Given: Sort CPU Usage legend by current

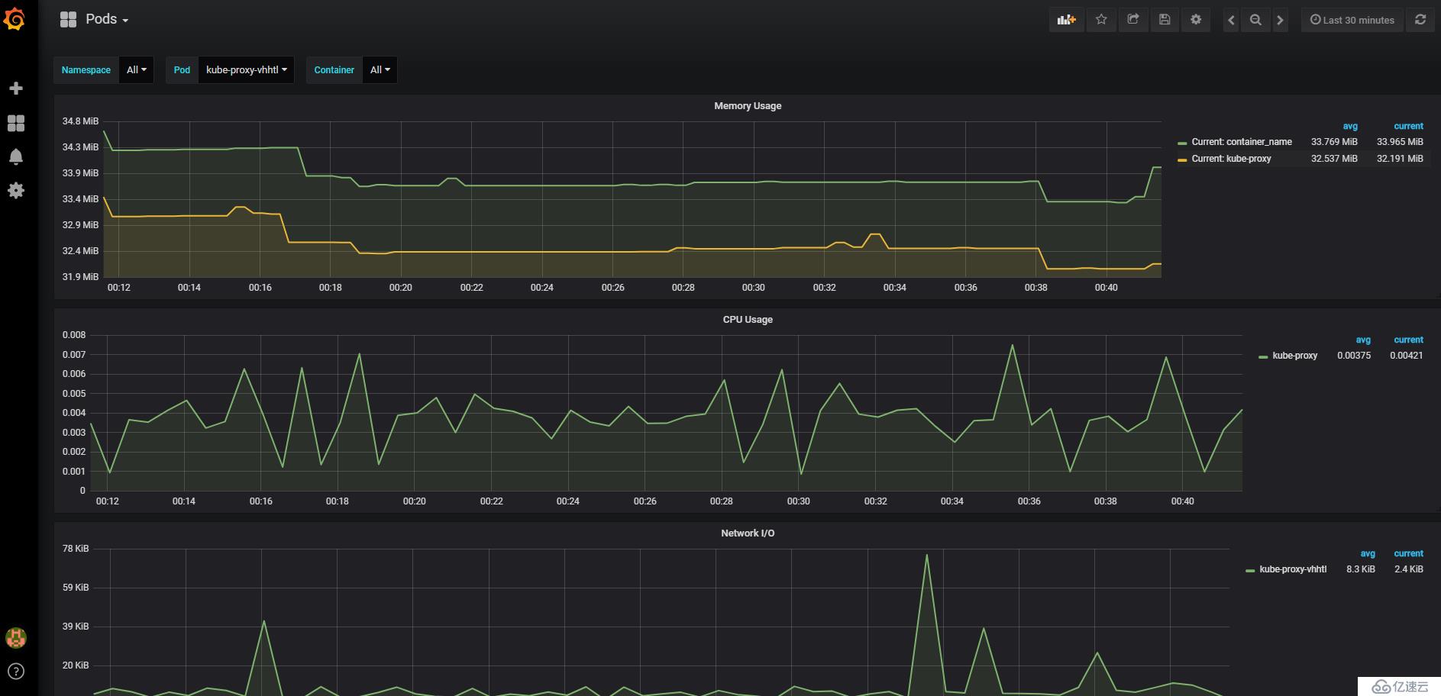Looking at the screenshot, I should click(x=1408, y=340).
